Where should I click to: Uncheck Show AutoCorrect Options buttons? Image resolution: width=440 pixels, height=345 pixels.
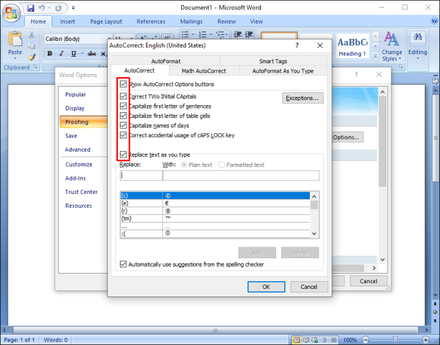[123, 84]
